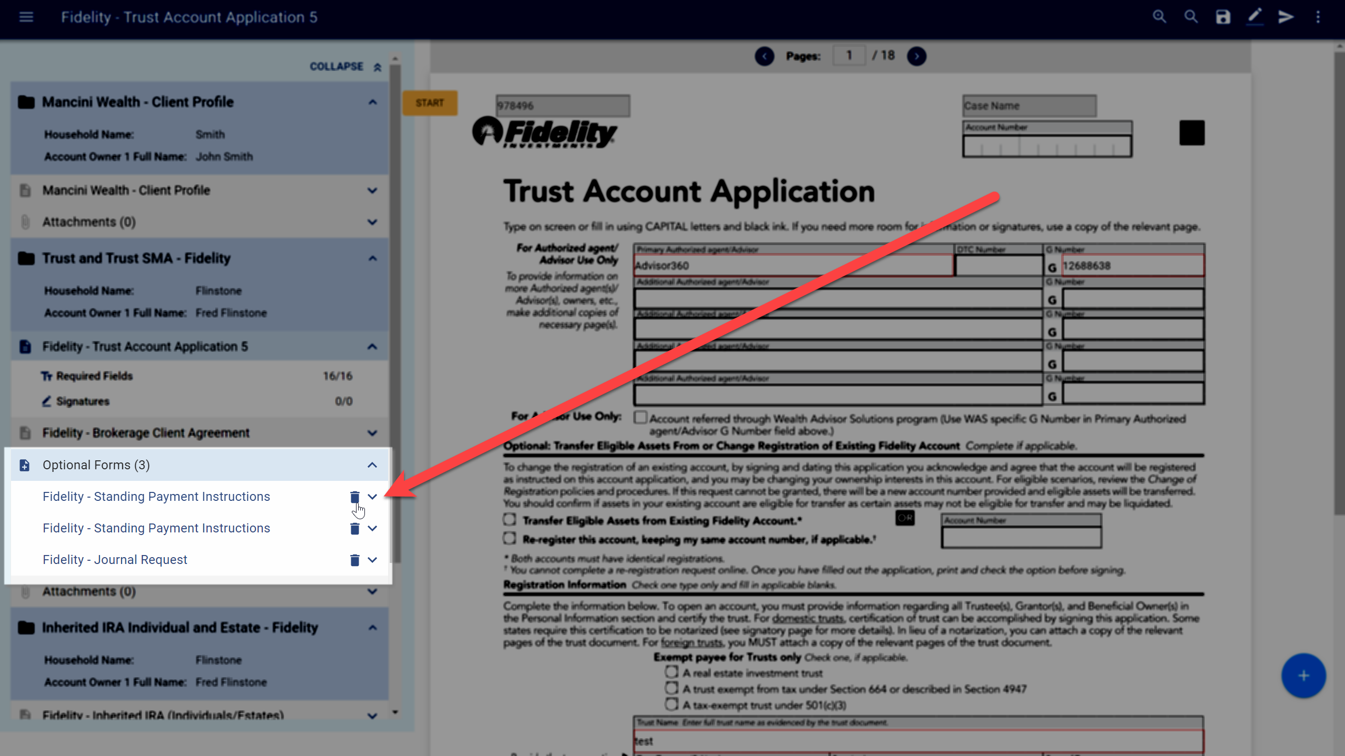Click the yellow START button

430,103
